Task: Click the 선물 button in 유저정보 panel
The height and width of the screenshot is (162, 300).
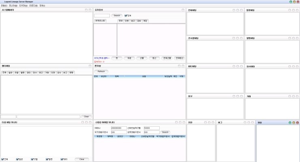Action: [141, 58]
